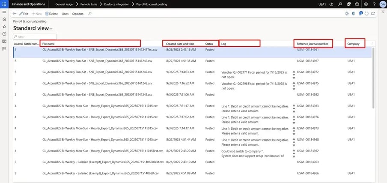Click Edit in the action pane
The height and width of the screenshot is (183, 387).
click(x=24, y=14)
